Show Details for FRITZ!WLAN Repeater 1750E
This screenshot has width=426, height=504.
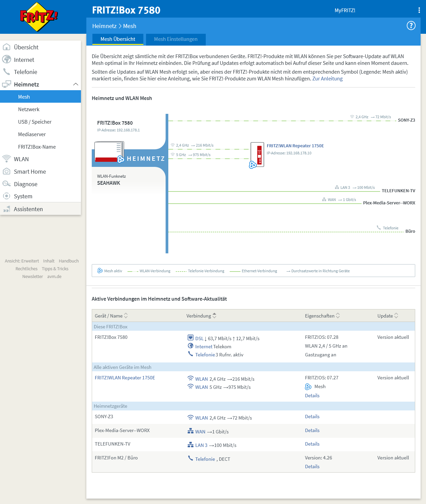click(x=312, y=395)
